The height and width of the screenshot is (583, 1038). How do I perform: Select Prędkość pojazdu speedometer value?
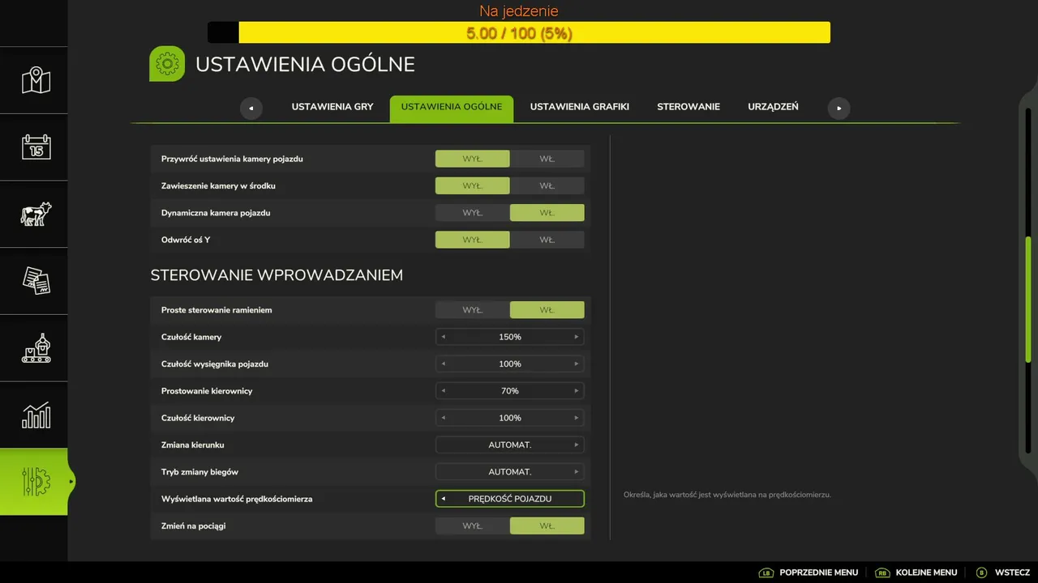coord(510,499)
